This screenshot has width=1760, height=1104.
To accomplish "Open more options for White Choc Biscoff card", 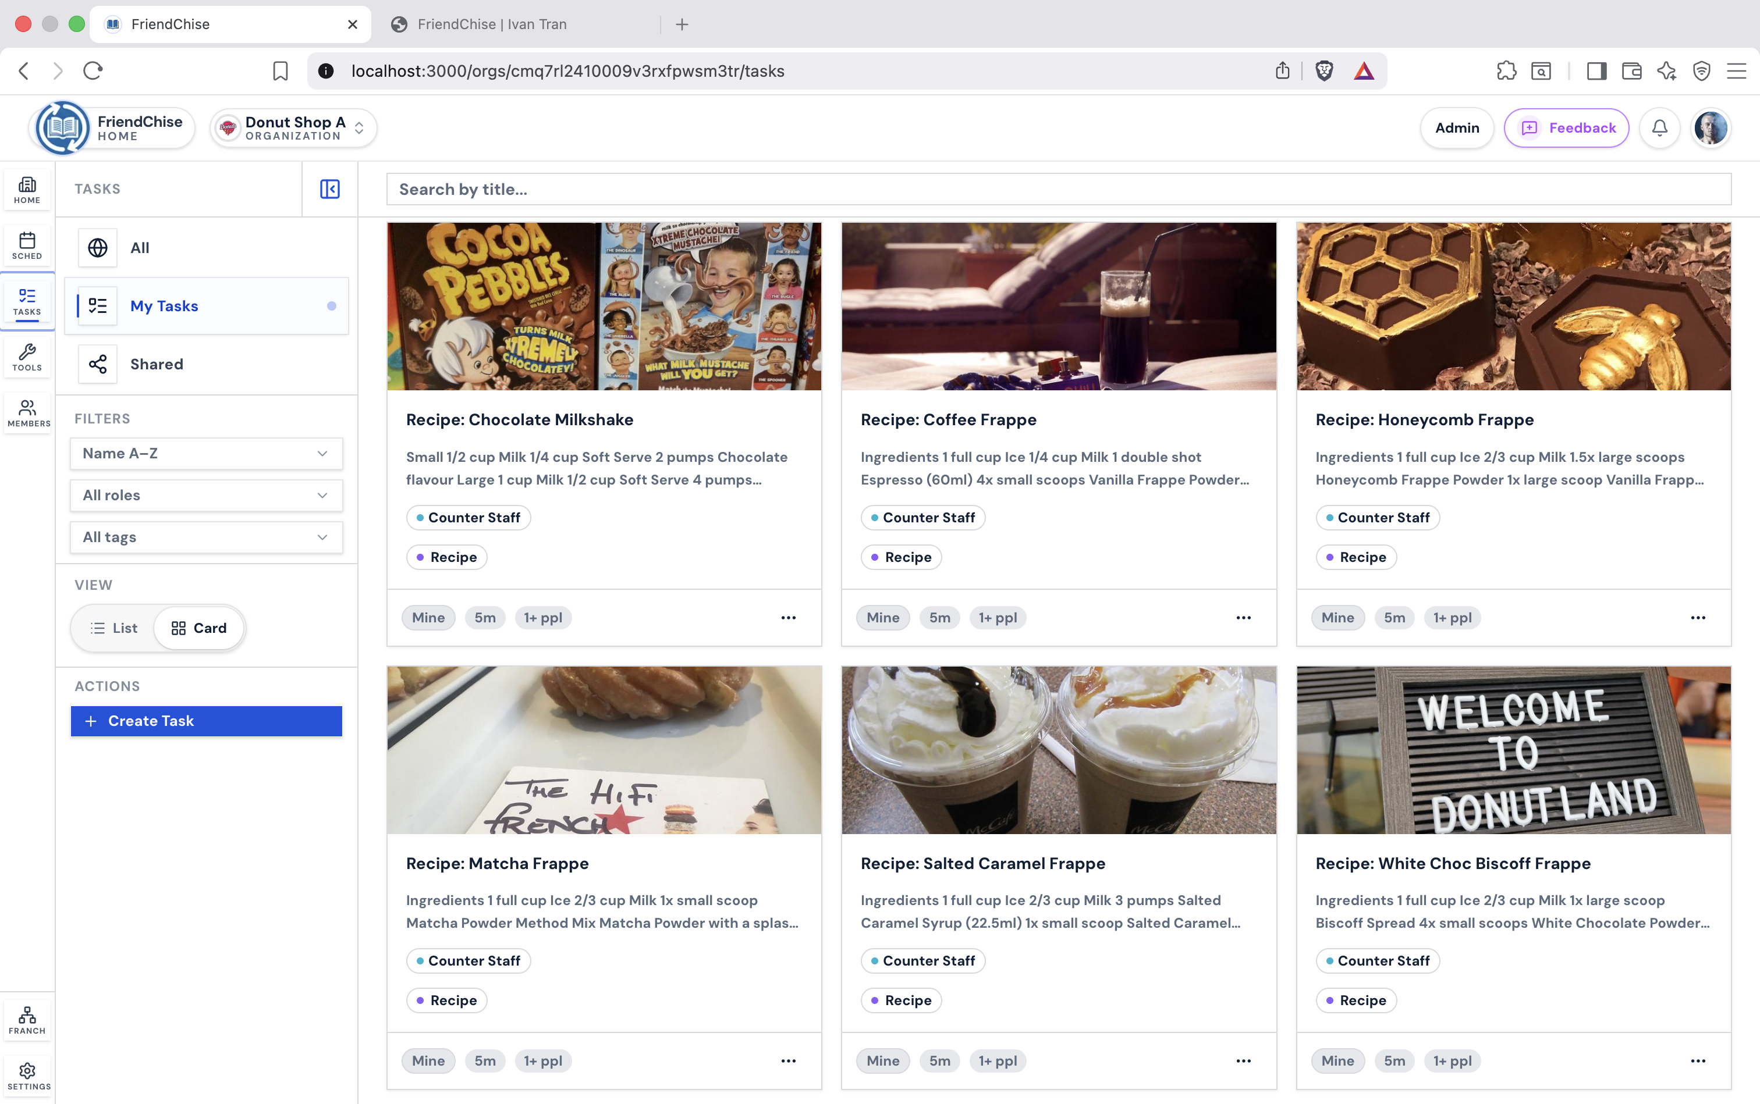I will click(1698, 1061).
